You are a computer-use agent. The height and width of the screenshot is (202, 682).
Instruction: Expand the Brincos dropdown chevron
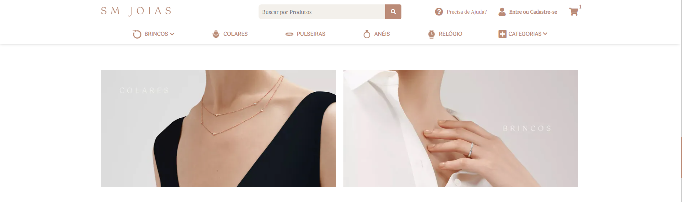pos(172,34)
